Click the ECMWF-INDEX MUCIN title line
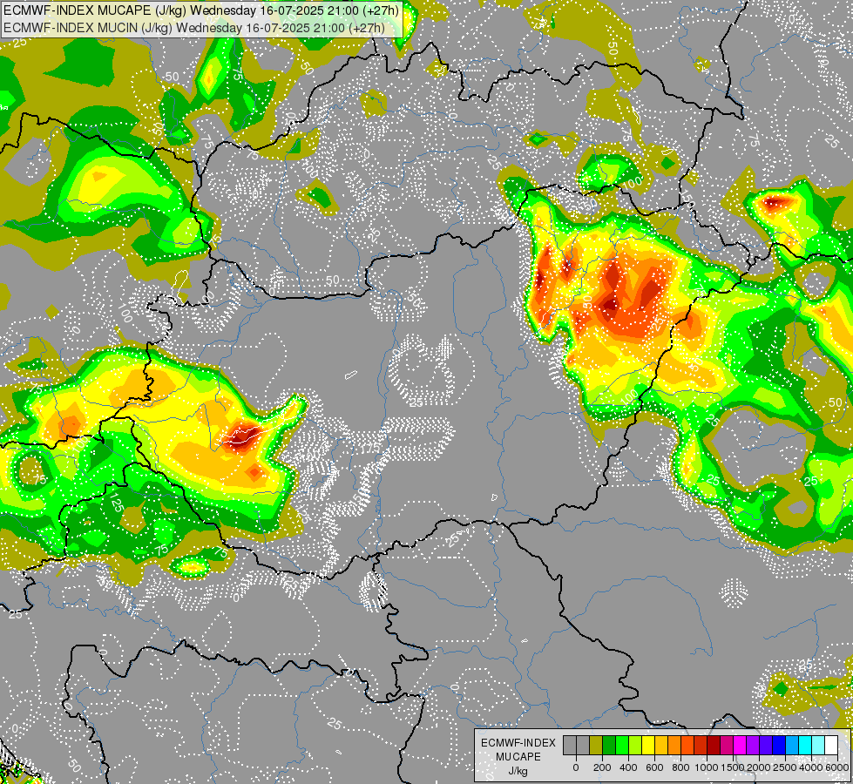The height and width of the screenshot is (784, 853). point(194,27)
